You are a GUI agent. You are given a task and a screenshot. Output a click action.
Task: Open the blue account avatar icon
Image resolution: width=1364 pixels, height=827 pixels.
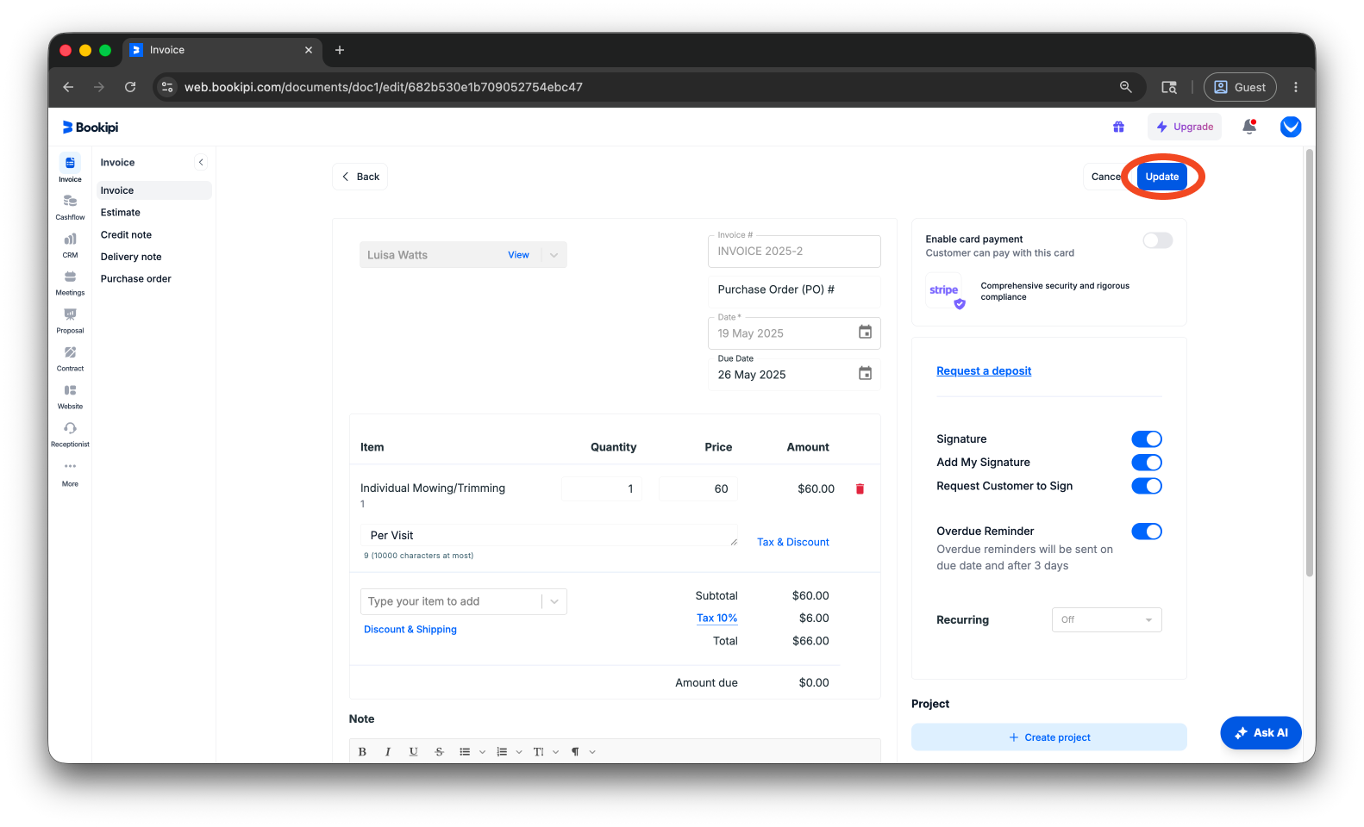(1291, 127)
